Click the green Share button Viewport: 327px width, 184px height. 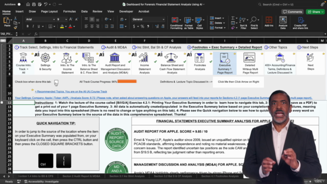(316, 12)
